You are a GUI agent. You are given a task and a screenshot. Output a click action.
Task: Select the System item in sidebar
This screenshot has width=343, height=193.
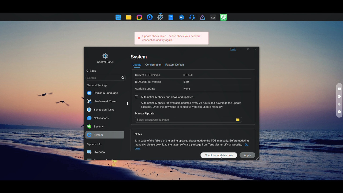[x=105, y=135]
